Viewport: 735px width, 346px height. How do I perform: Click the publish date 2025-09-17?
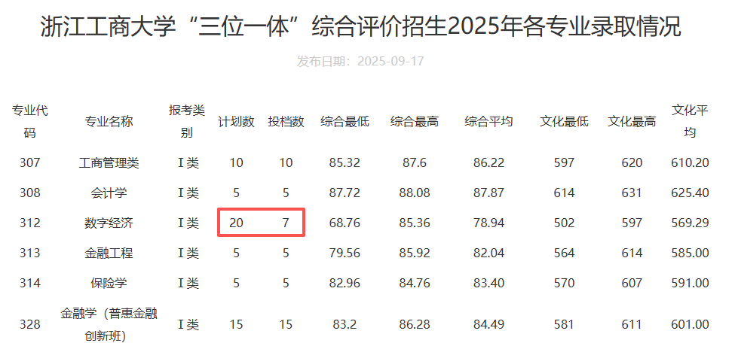[360, 61]
